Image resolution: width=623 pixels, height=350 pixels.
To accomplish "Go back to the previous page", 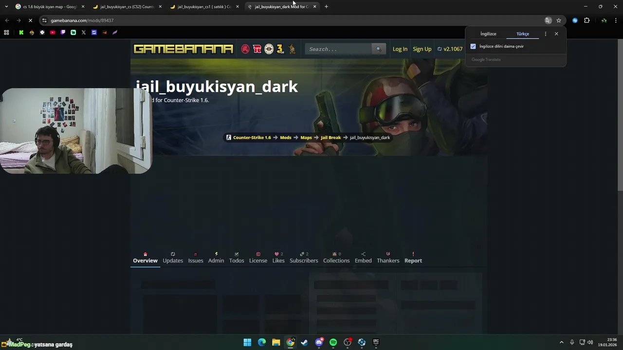I will (7, 20).
